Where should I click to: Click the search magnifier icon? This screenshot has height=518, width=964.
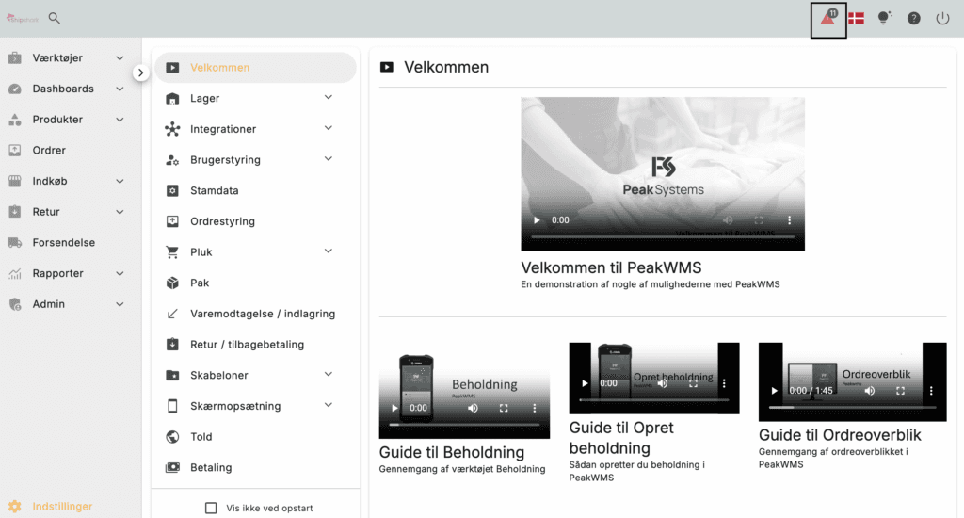55,18
